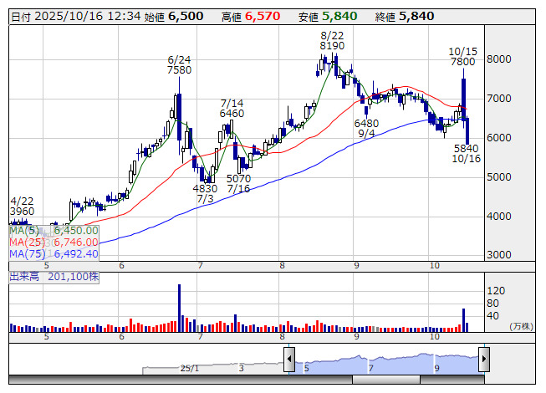Click the 終値 5,840 closing price
Screen dimensions: 546x393
[x=405, y=17]
